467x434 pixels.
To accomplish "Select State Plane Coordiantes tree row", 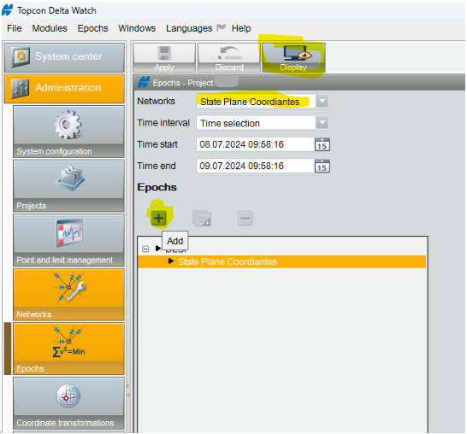I will point(281,261).
